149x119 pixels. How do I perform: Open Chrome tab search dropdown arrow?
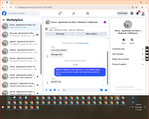pyautogui.click(x=2, y=2)
